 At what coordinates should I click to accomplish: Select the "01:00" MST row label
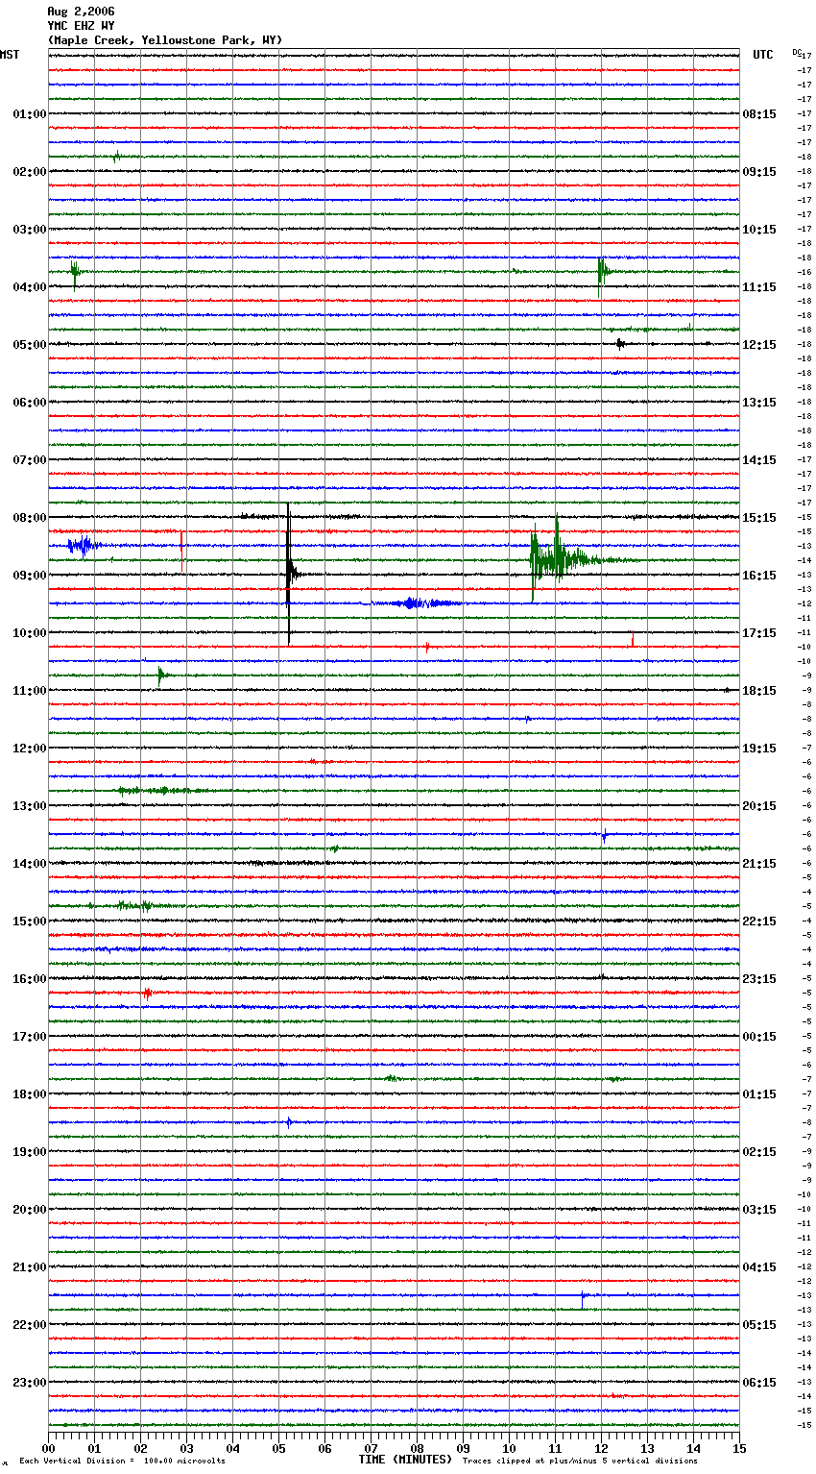30,114
